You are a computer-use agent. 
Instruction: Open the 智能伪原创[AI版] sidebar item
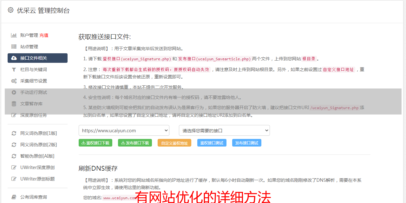(x=37, y=156)
